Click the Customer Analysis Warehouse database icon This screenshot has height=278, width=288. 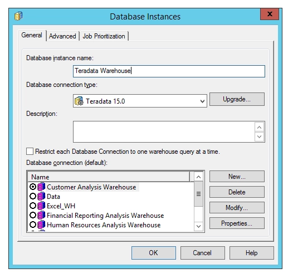(41, 187)
